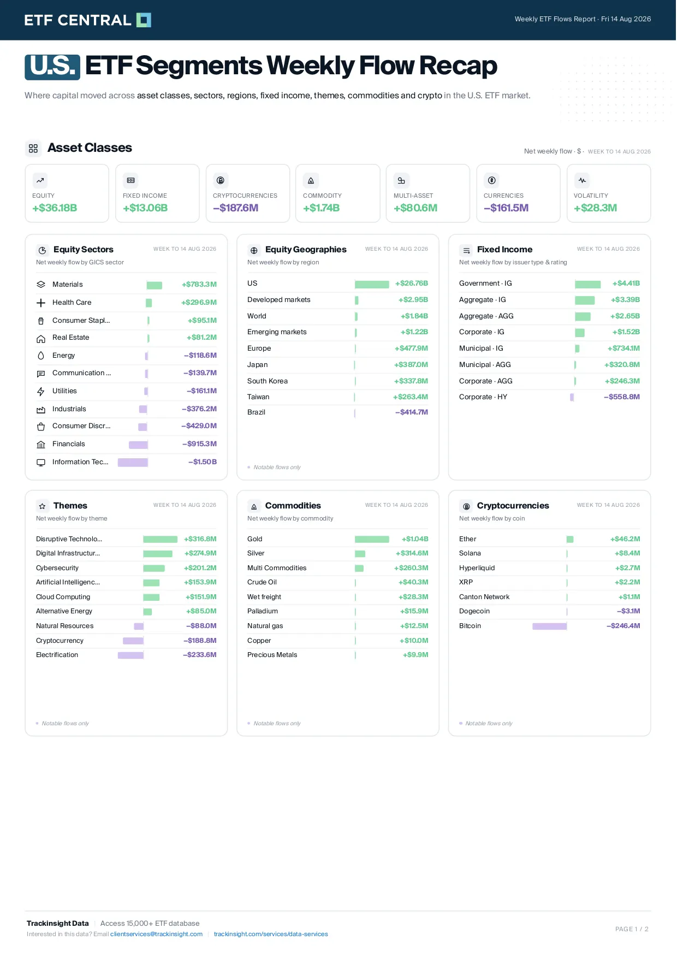
Task: Open the clientservices@trackinsight.com email link
Action: click(156, 934)
